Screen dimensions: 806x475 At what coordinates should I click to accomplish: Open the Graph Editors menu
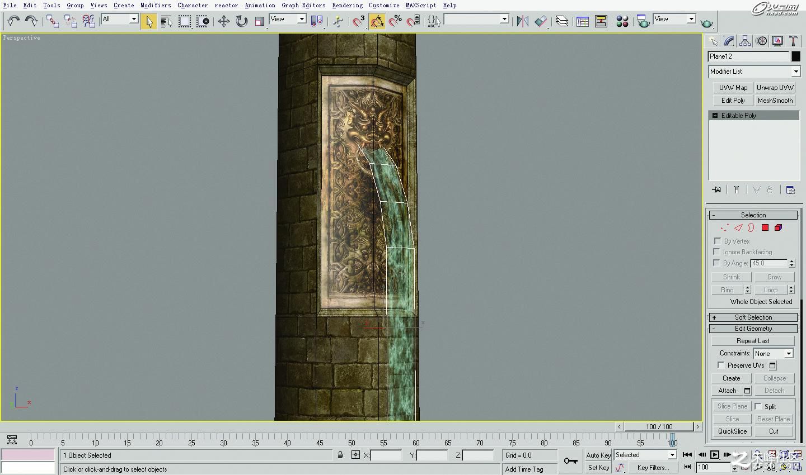pos(303,5)
